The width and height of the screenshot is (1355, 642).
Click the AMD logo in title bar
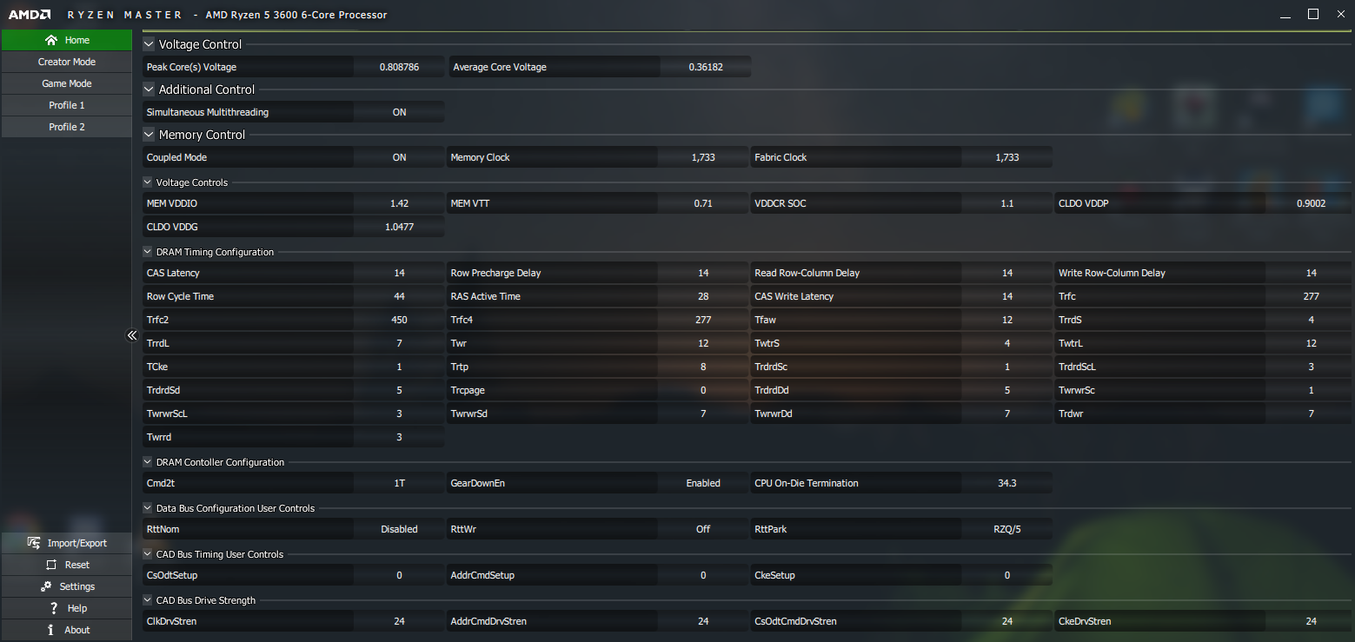30,15
